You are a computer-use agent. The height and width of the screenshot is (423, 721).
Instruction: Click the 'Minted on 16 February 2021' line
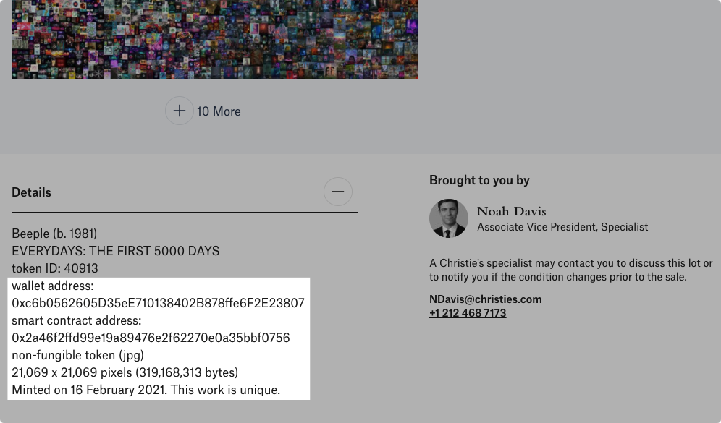pyautogui.click(x=146, y=390)
